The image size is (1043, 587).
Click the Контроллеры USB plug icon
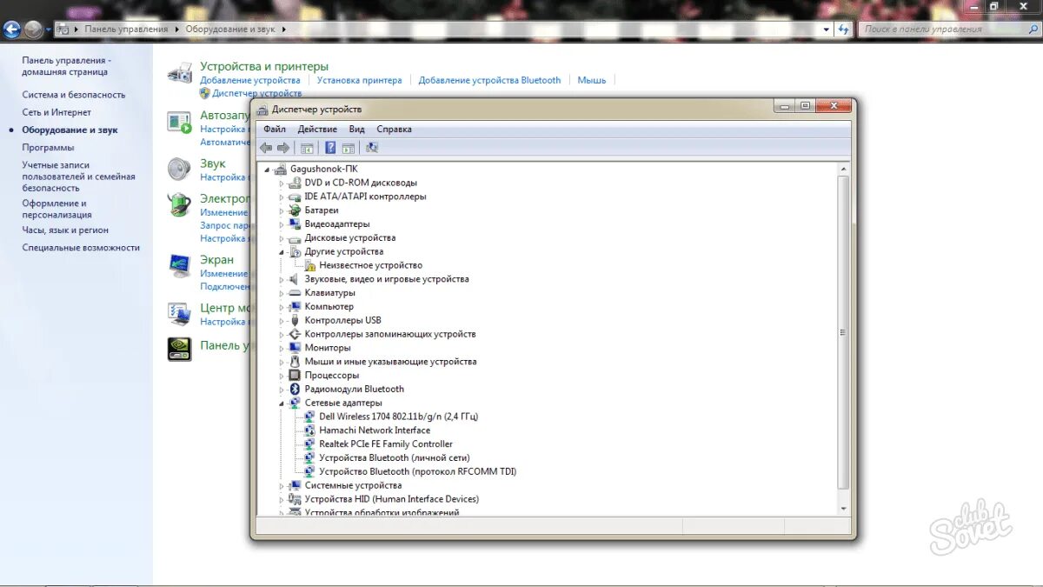(x=295, y=320)
